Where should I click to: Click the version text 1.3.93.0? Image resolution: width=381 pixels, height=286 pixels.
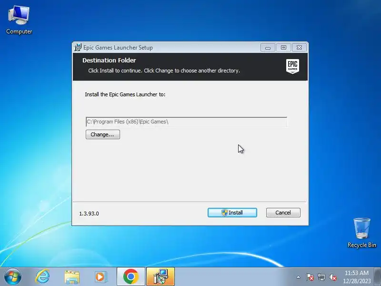click(x=89, y=214)
